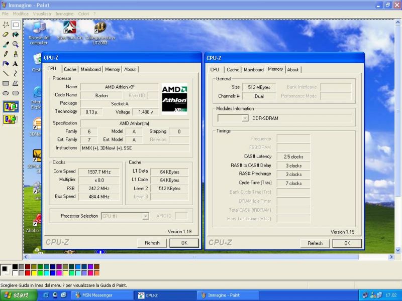
Task: Pick the black color swatch
Action: pos(15,267)
